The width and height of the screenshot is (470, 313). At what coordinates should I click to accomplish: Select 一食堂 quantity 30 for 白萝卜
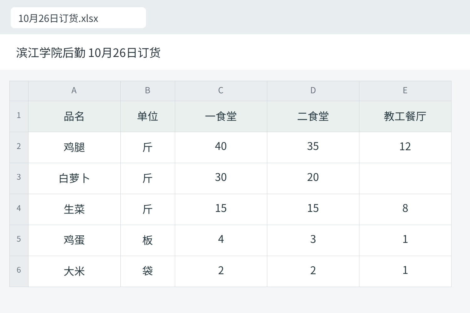[221, 178]
